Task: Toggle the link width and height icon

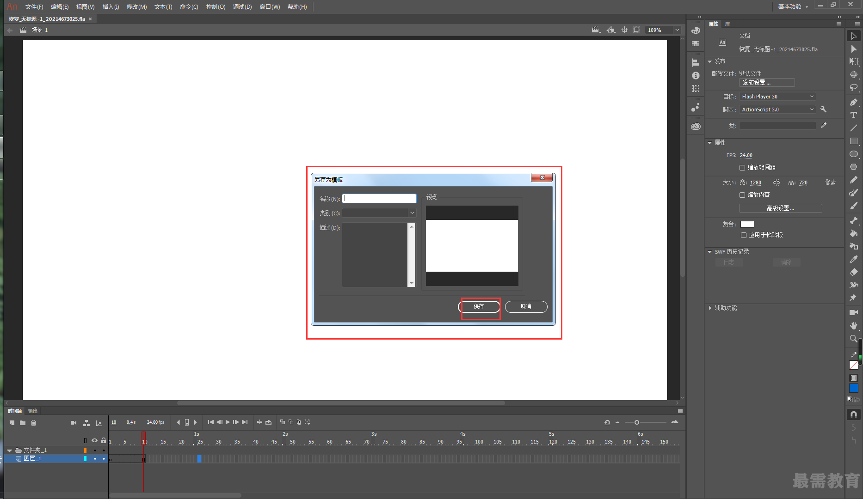Action: point(777,183)
